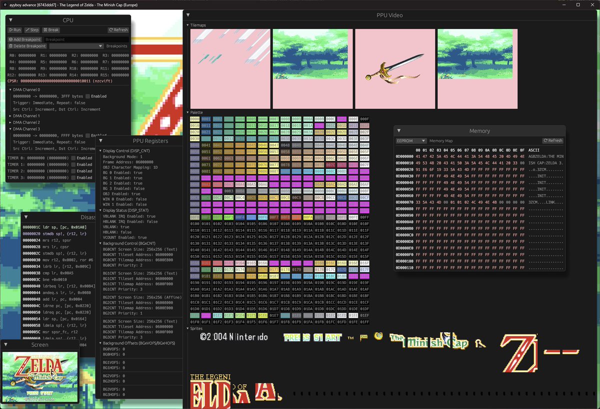This screenshot has width=600, height=409.
Task: Select disassembly line 00000048 add lr
Action: (53, 300)
